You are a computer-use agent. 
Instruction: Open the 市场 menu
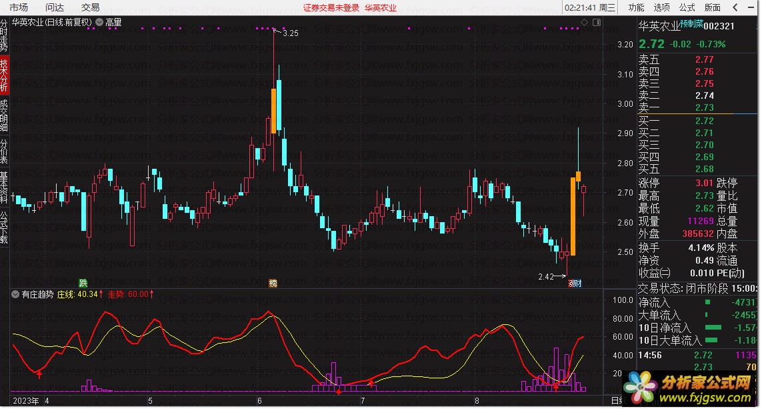click(x=19, y=7)
